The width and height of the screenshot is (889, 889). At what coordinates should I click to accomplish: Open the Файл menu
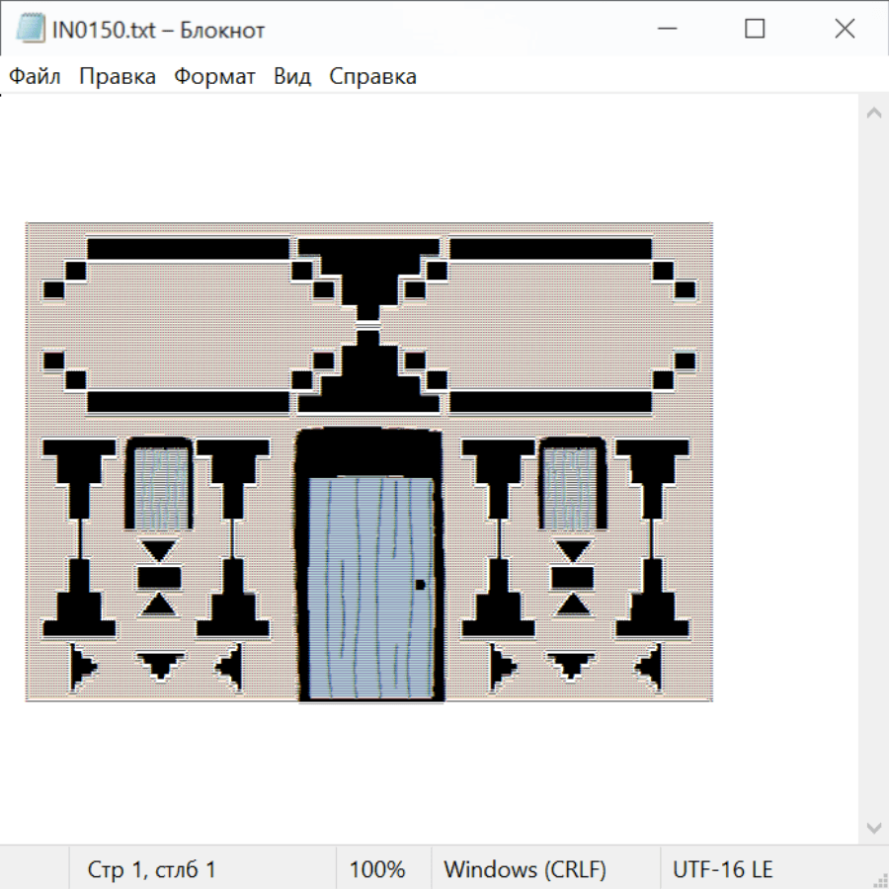click(x=36, y=77)
